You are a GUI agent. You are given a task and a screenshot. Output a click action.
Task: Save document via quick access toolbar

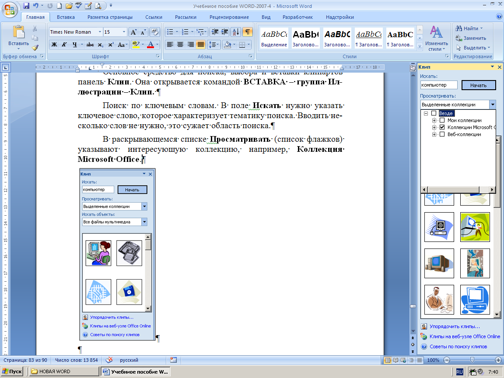(x=26, y=6)
